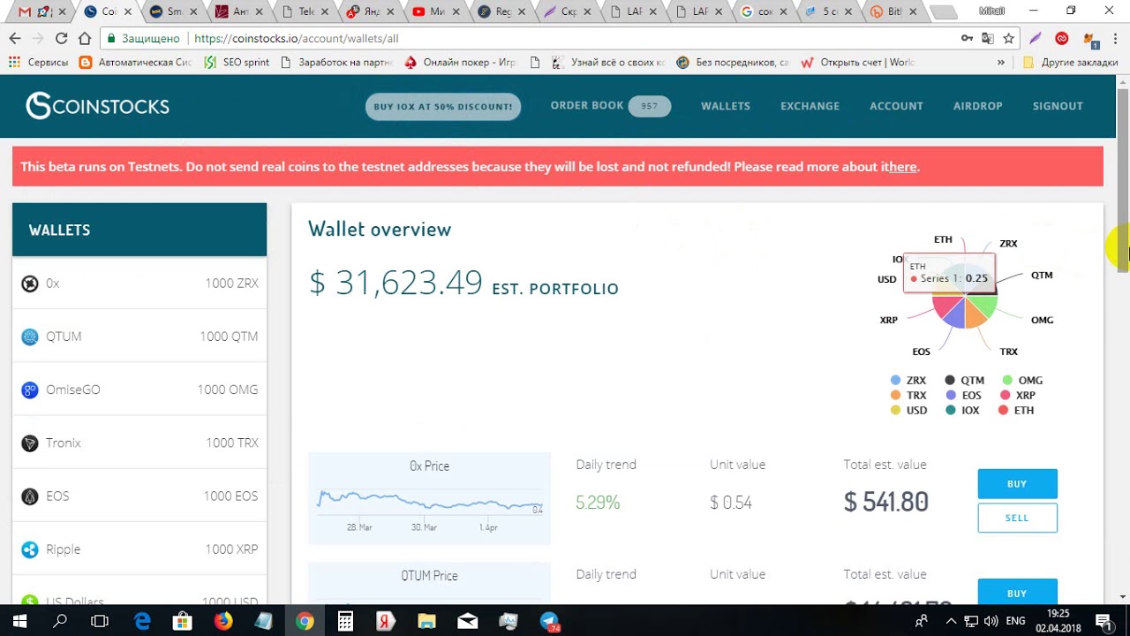This screenshot has height=636, width=1130.
Task: Select the Tronix wallet icon
Action: coord(30,443)
